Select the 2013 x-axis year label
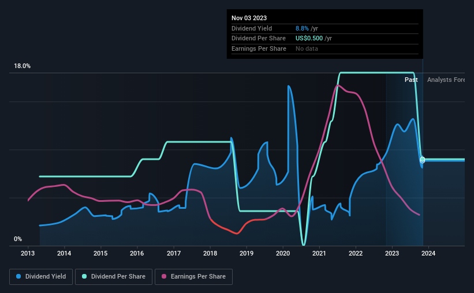Image resolution: width=474 pixels, height=293 pixels. click(x=28, y=253)
